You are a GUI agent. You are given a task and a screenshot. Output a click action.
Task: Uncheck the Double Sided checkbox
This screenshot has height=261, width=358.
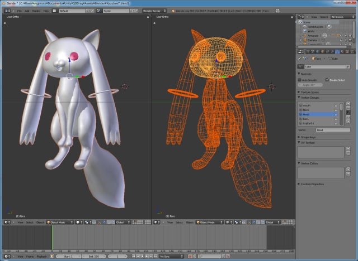tap(327, 80)
